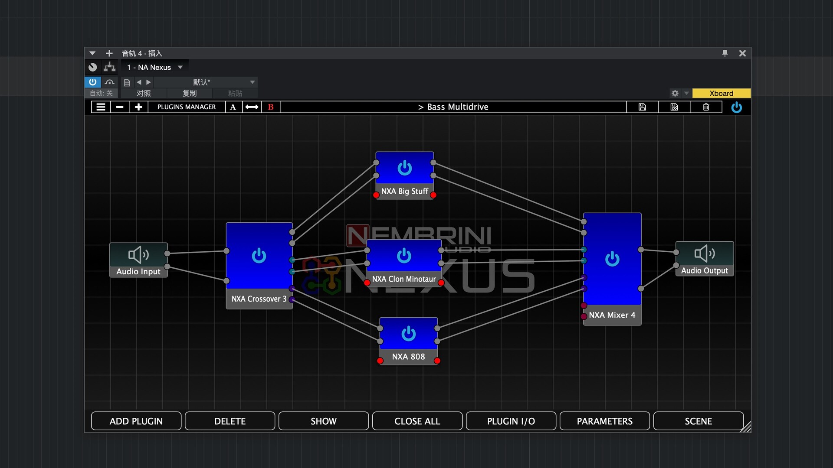Viewport: 833px width, 468px height.
Task: Click the preset document icon
Action: (127, 82)
